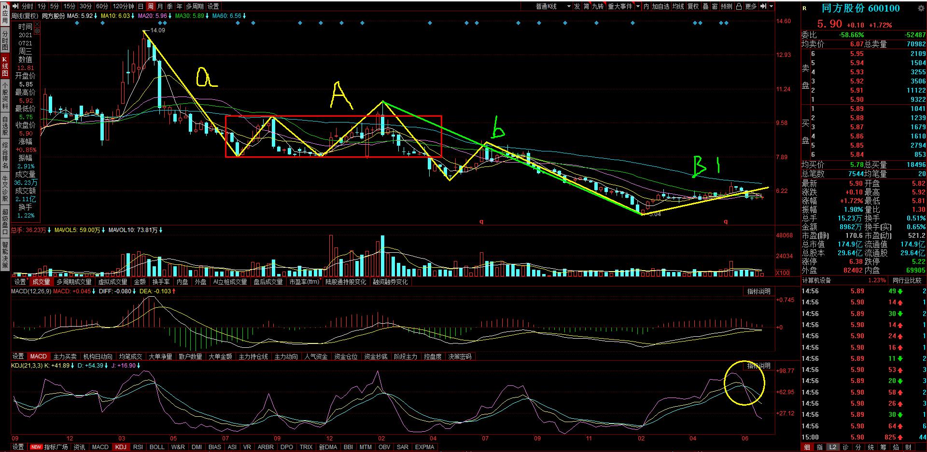Switch to the 月 monthly period tab
Image resolution: width=927 pixels, height=452 pixels.
[x=160, y=6]
